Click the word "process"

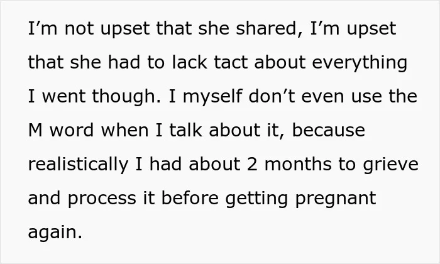[102, 199]
